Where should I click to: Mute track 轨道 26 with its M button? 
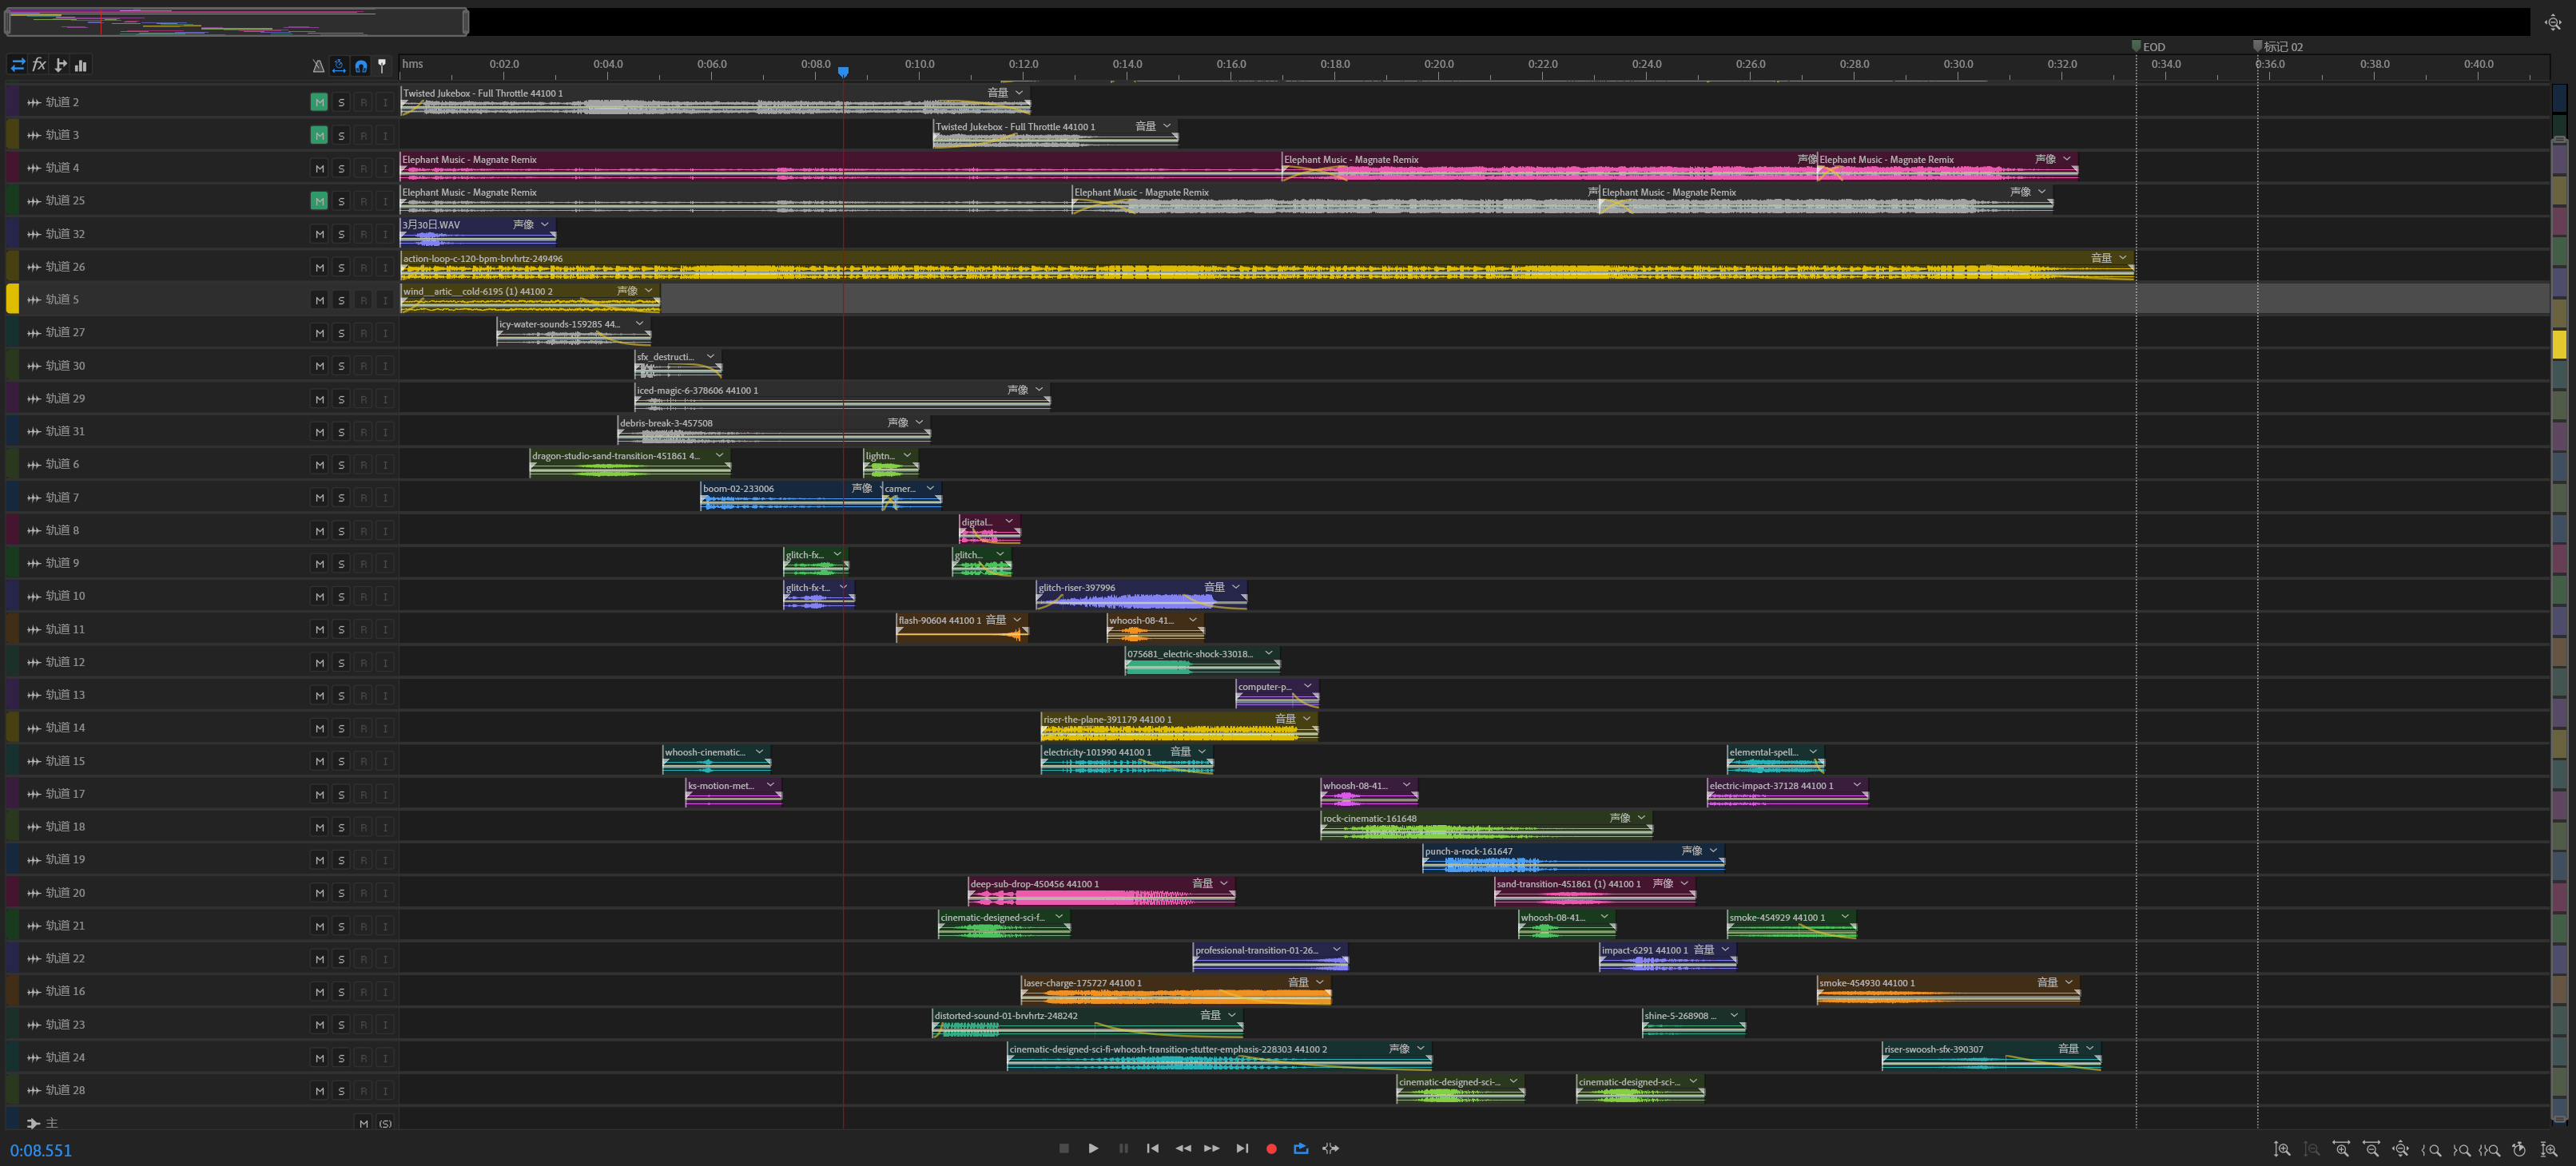coord(319,267)
